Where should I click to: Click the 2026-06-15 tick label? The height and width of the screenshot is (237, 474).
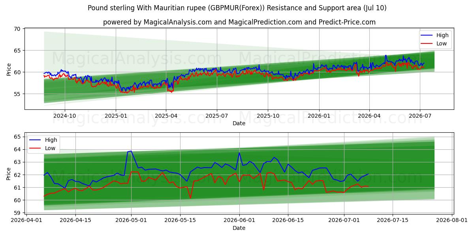point(288,220)
